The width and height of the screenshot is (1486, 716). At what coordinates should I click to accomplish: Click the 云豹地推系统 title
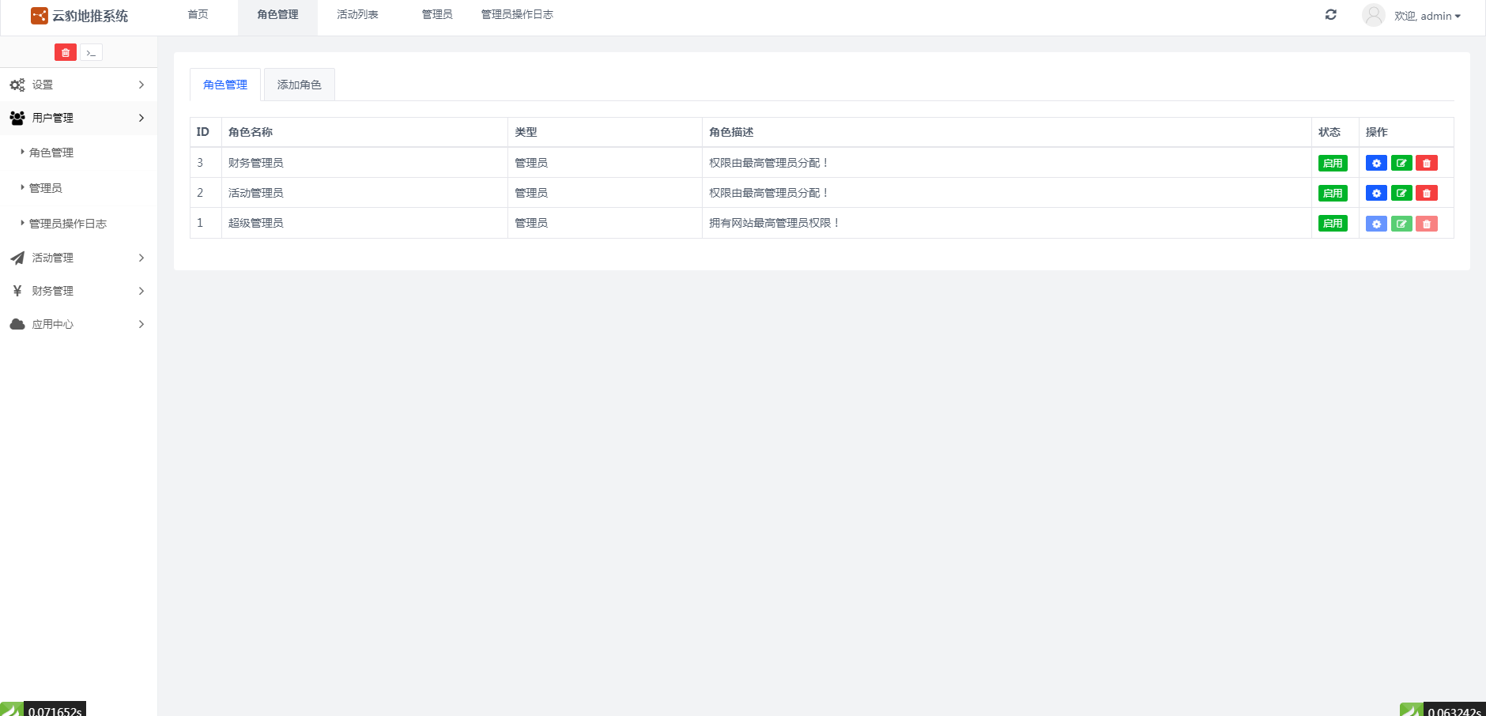(x=90, y=16)
